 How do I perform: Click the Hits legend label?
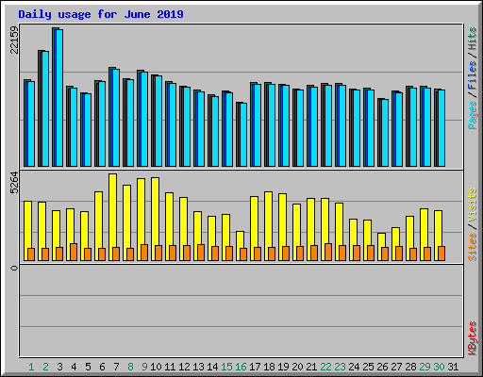[472, 39]
